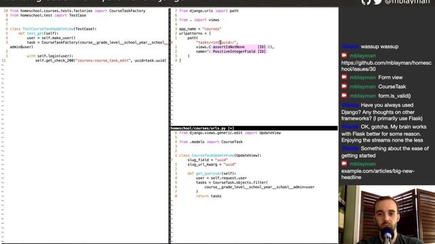435x244 pixels.
Task: Place cursor on "with self.login(user):" line
Action: tap(50, 56)
